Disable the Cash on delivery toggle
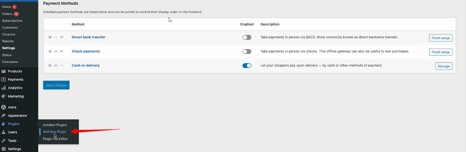The width and height of the screenshot is (466, 152). click(247, 66)
